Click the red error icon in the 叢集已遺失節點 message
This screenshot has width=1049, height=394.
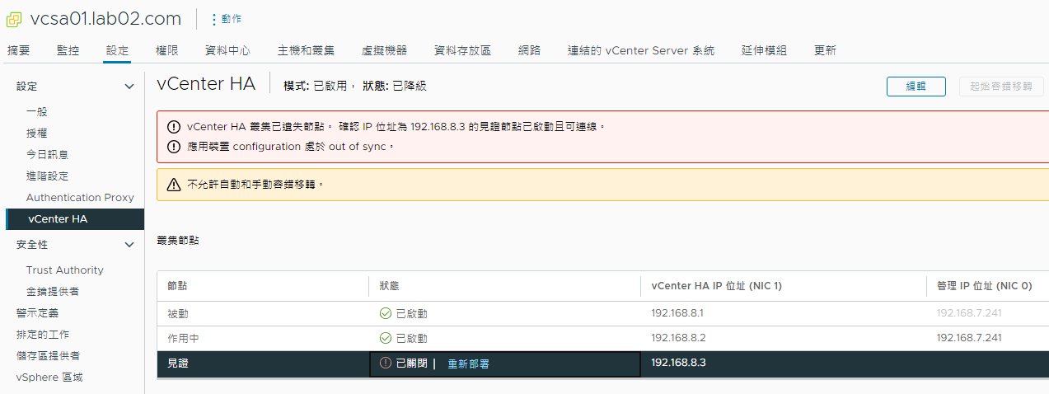[173, 127]
